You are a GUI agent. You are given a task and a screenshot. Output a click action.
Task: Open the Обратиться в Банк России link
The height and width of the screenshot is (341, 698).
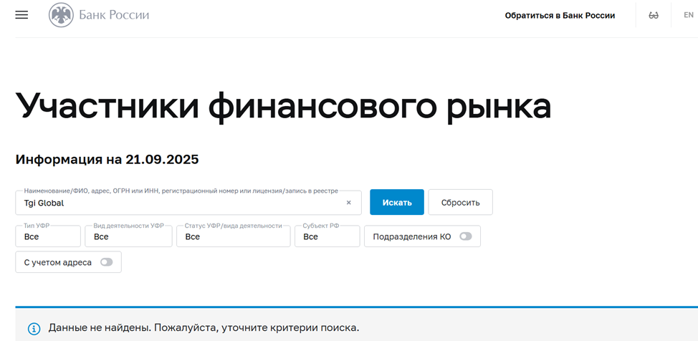point(560,16)
